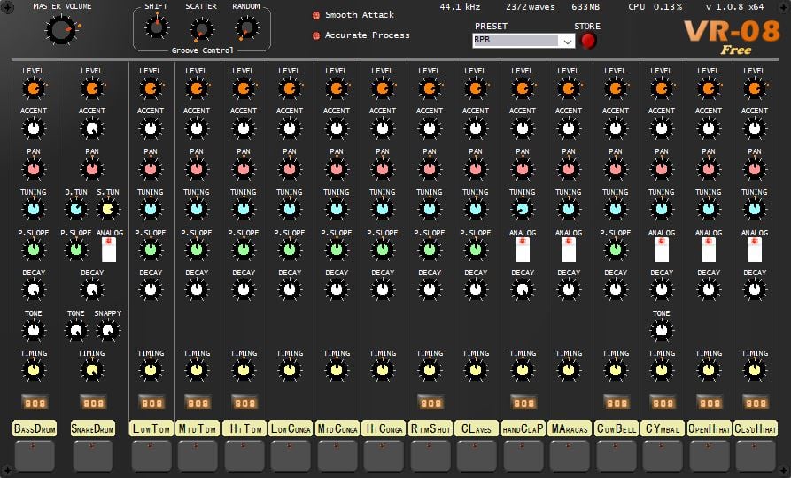The width and height of the screenshot is (791, 478).
Task: Toggle the Maracas Analog switch
Action: point(569,249)
